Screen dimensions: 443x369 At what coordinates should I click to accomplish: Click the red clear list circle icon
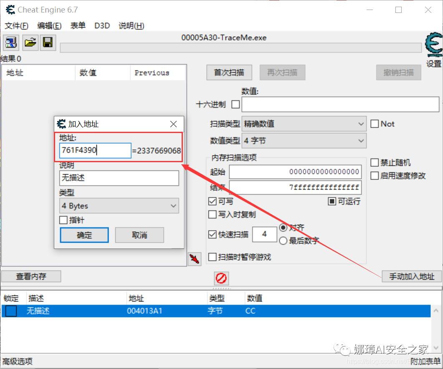[221, 279]
